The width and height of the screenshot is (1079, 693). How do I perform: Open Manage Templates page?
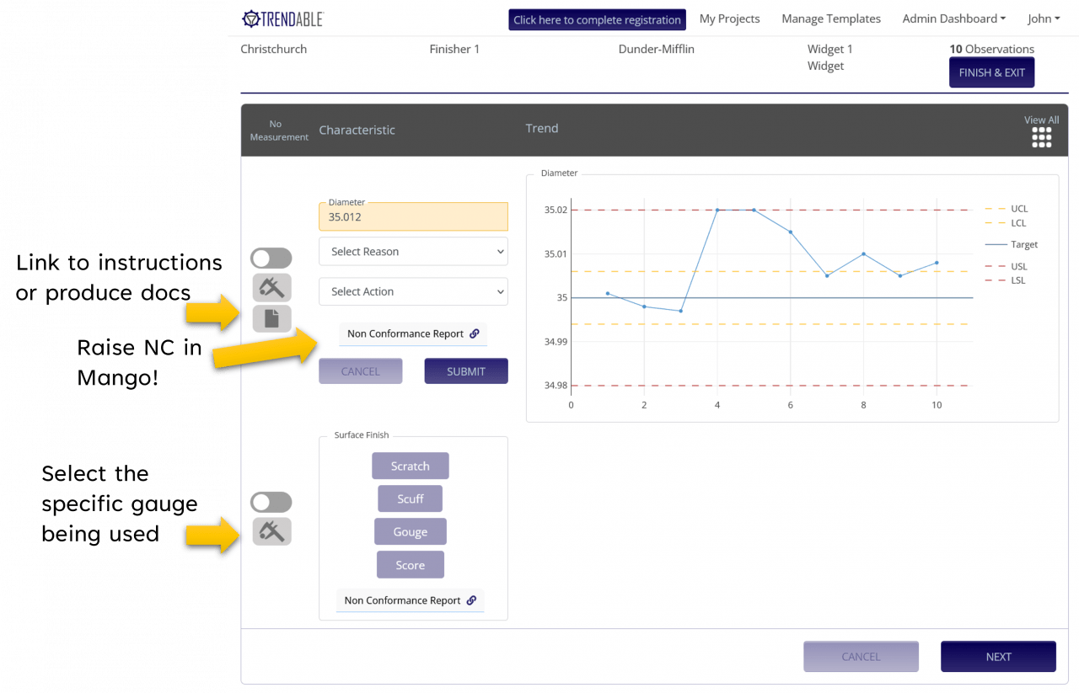[x=830, y=19]
